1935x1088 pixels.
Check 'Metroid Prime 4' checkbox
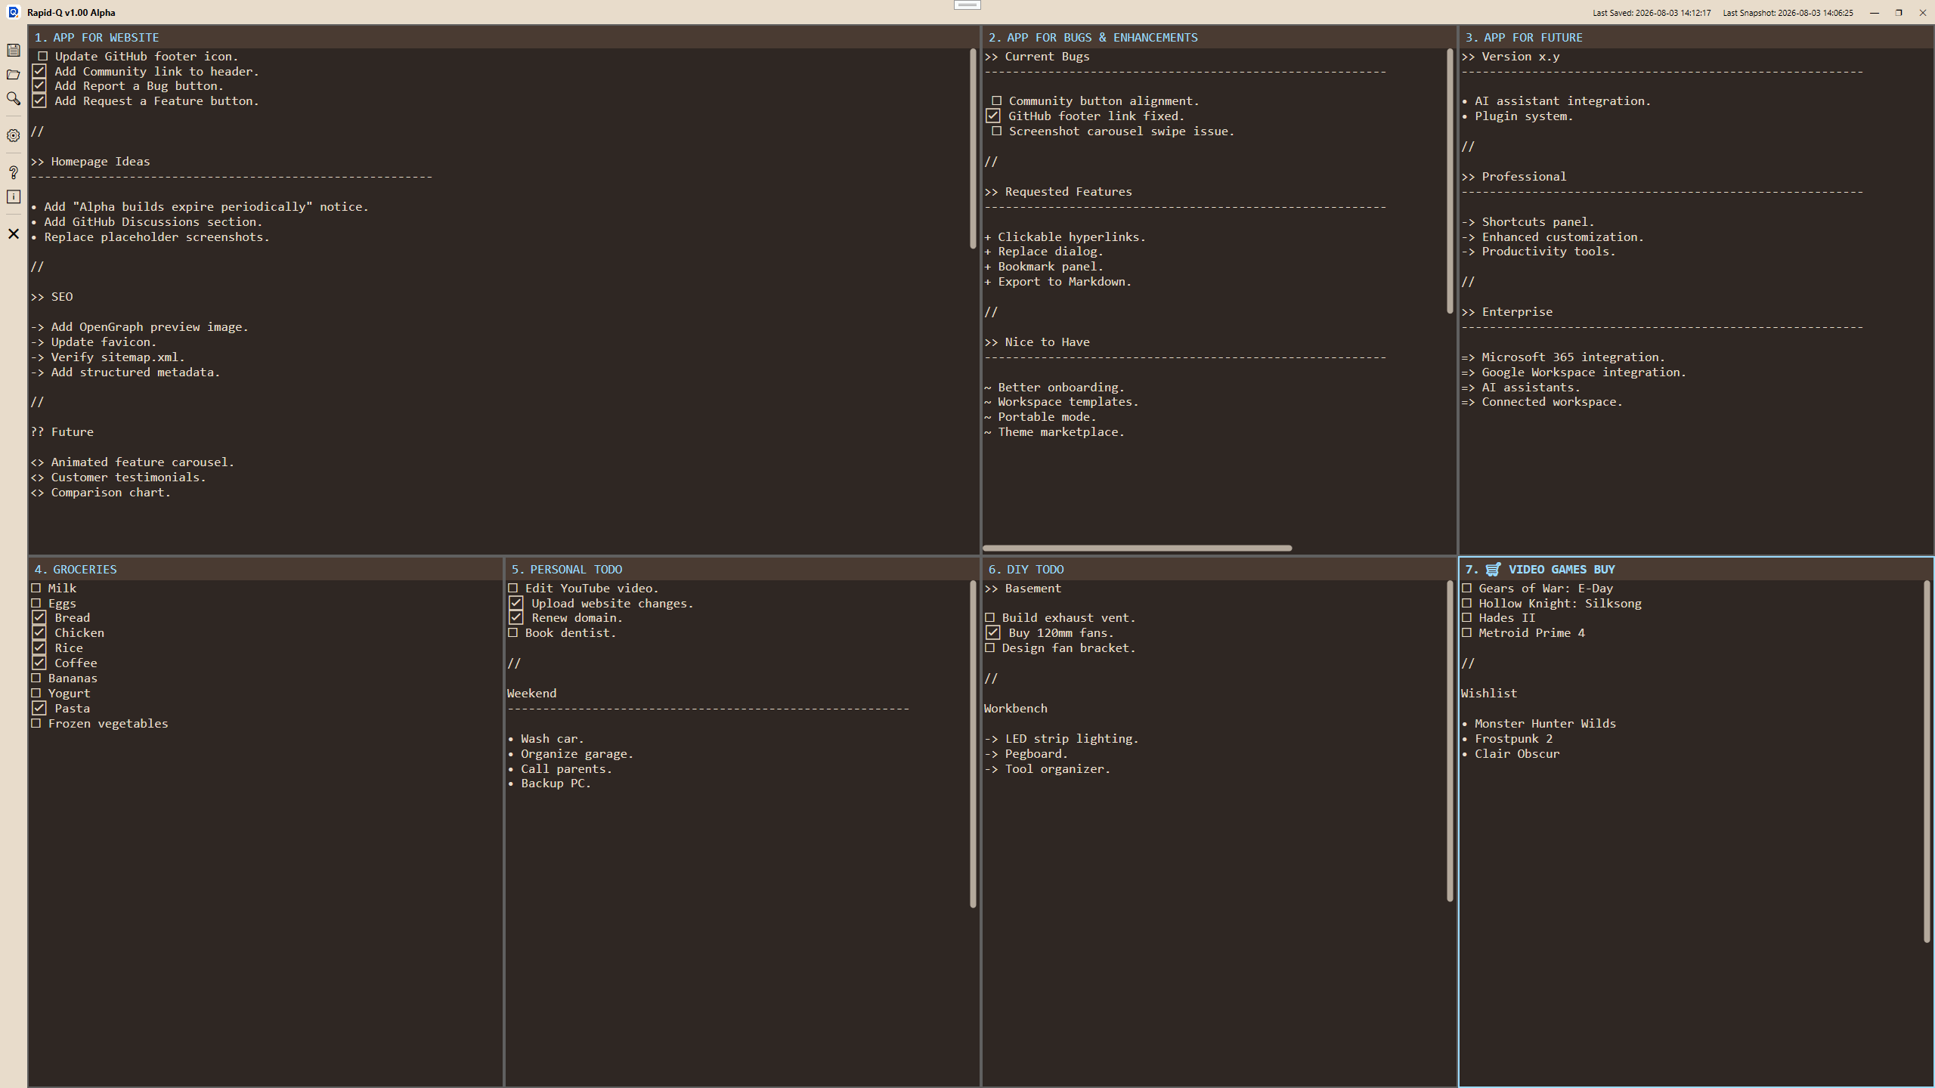point(1466,633)
